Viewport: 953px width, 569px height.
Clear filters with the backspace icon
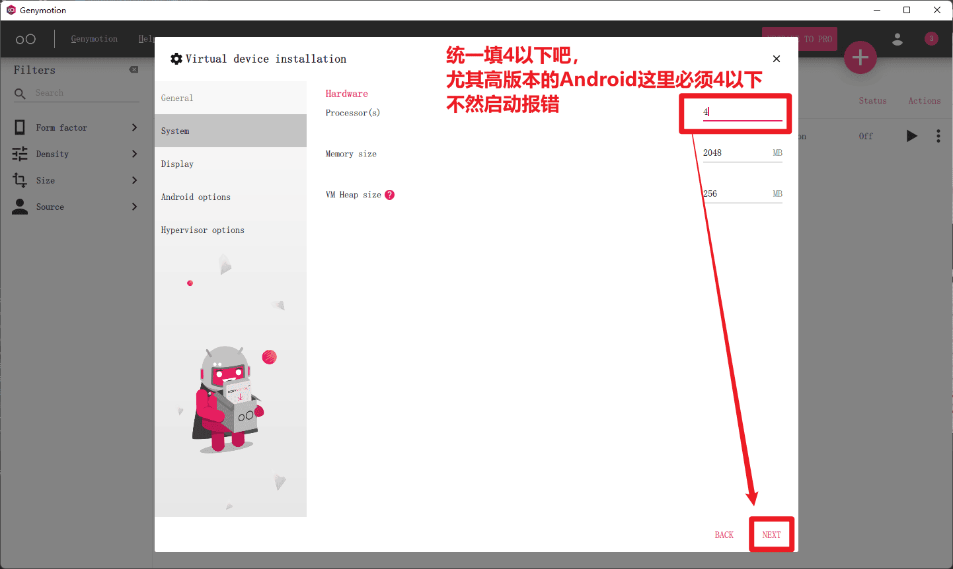click(x=133, y=70)
